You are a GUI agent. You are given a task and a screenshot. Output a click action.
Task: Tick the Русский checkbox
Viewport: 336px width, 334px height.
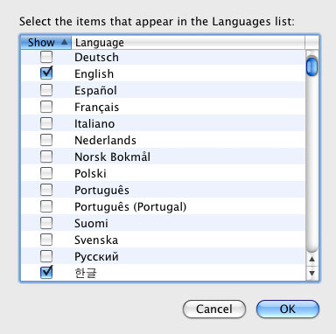(x=46, y=256)
